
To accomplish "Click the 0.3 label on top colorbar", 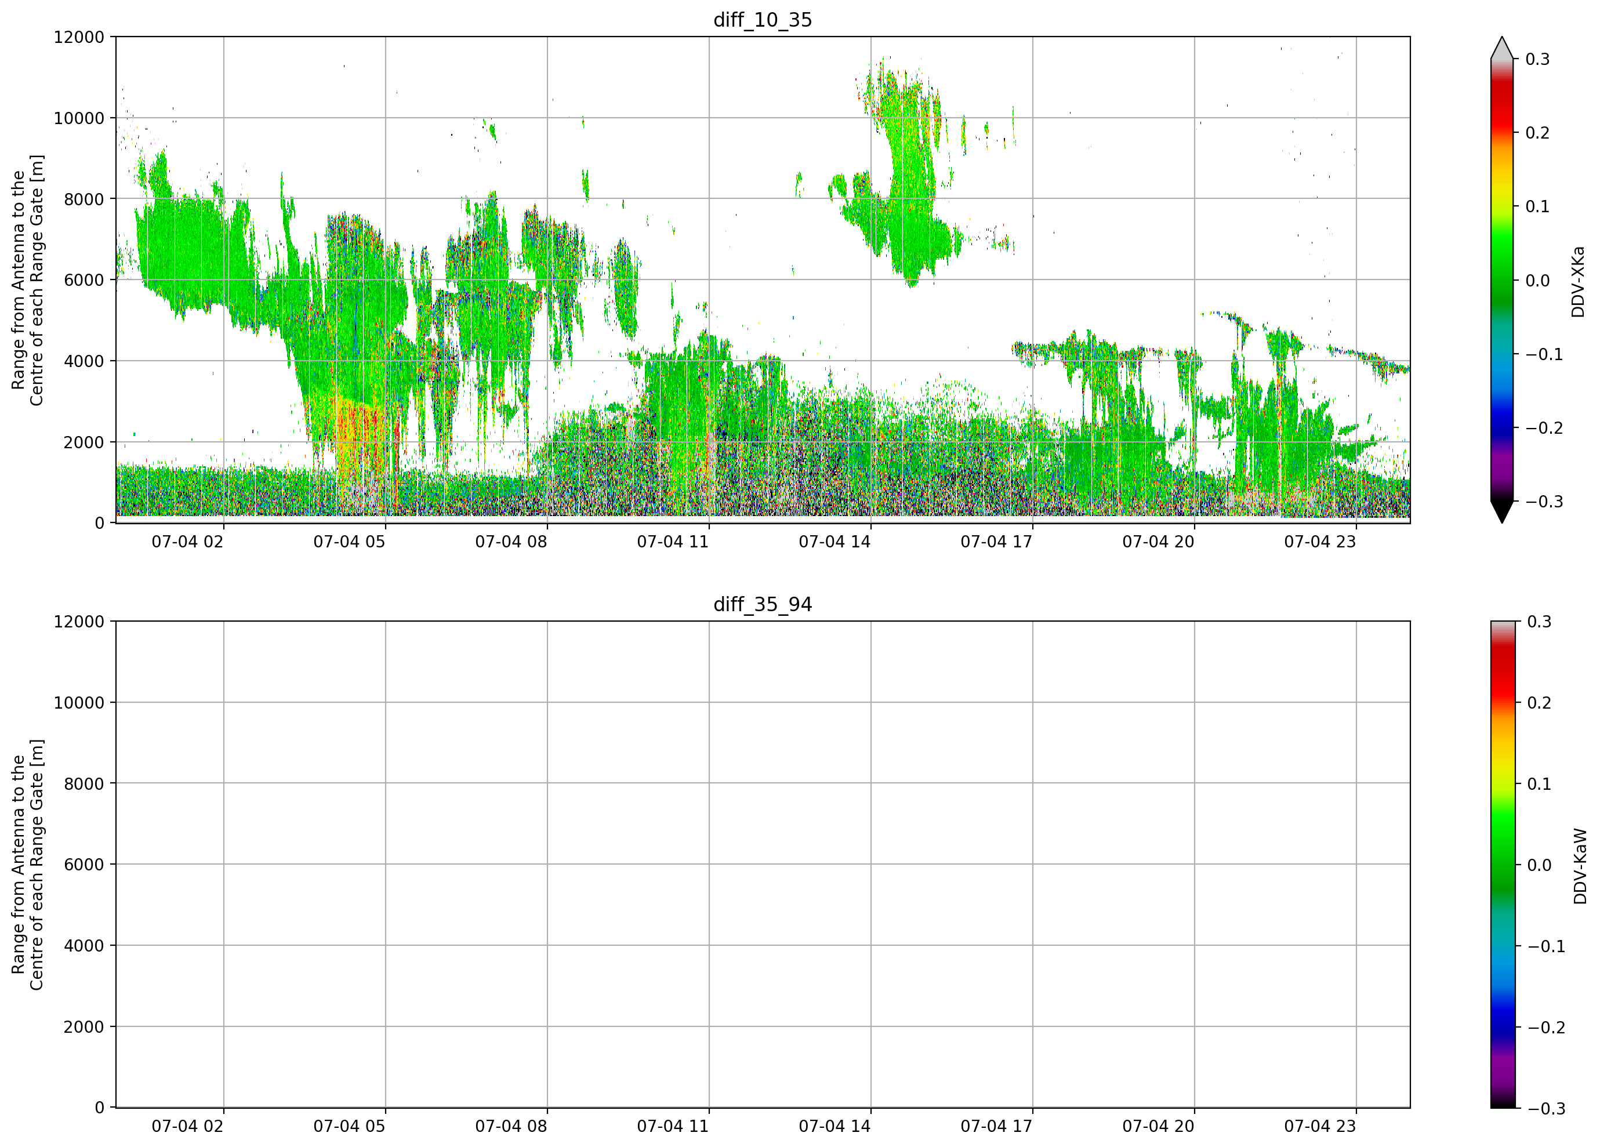I will coord(1538,59).
